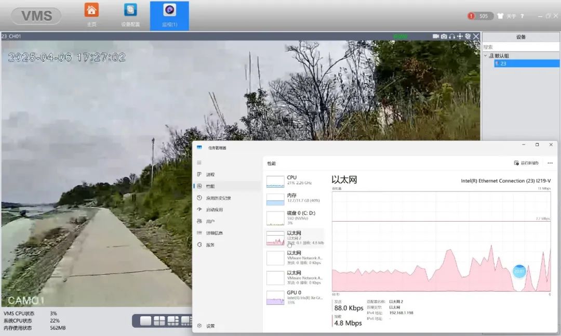Open PTZ control crosshair icon
The height and width of the screenshot is (336, 561).
(x=460, y=36)
